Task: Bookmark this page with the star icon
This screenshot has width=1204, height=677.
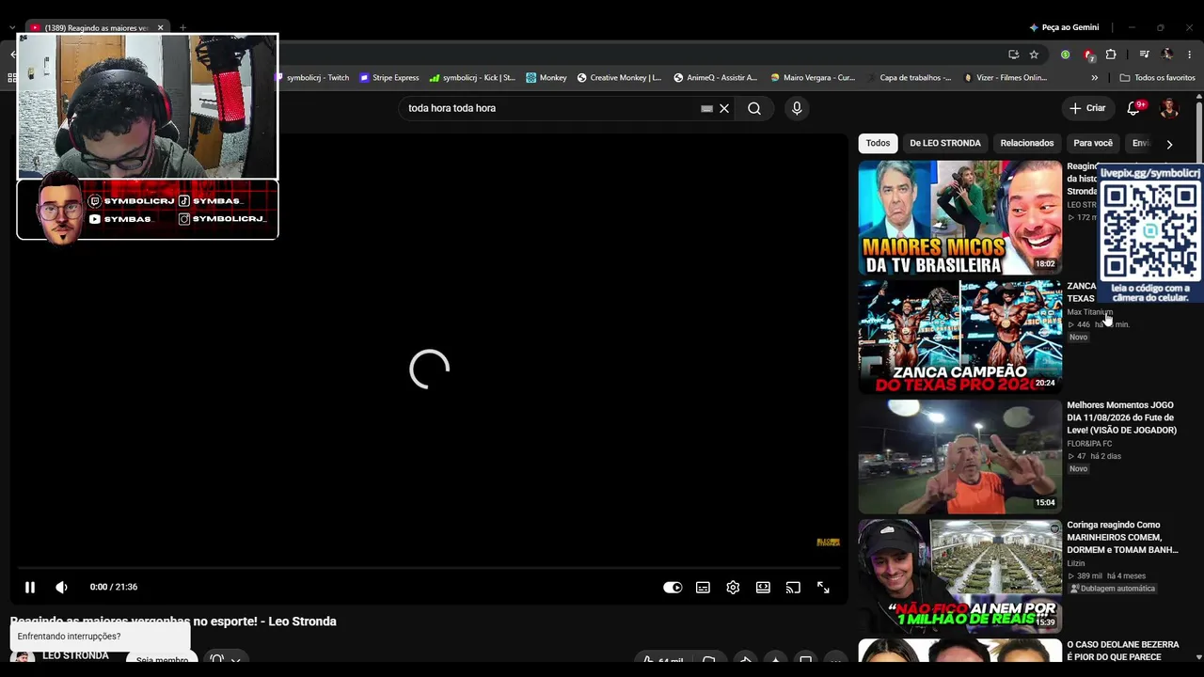Action: (1034, 55)
